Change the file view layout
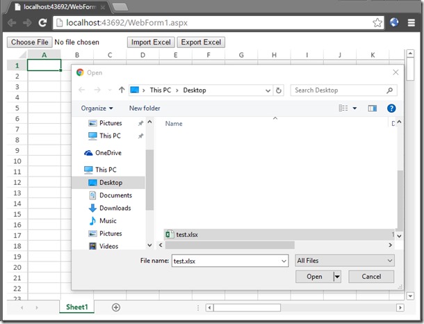The image size is (424, 324). pos(343,108)
